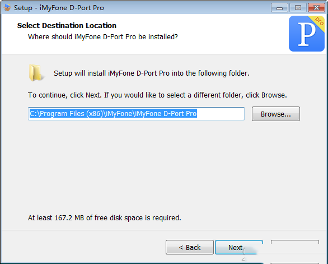
Task: Click the "Setup will install" description line
Action: 152,73
